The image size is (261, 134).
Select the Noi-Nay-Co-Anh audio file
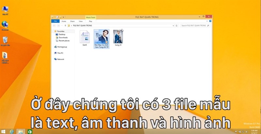101,39
